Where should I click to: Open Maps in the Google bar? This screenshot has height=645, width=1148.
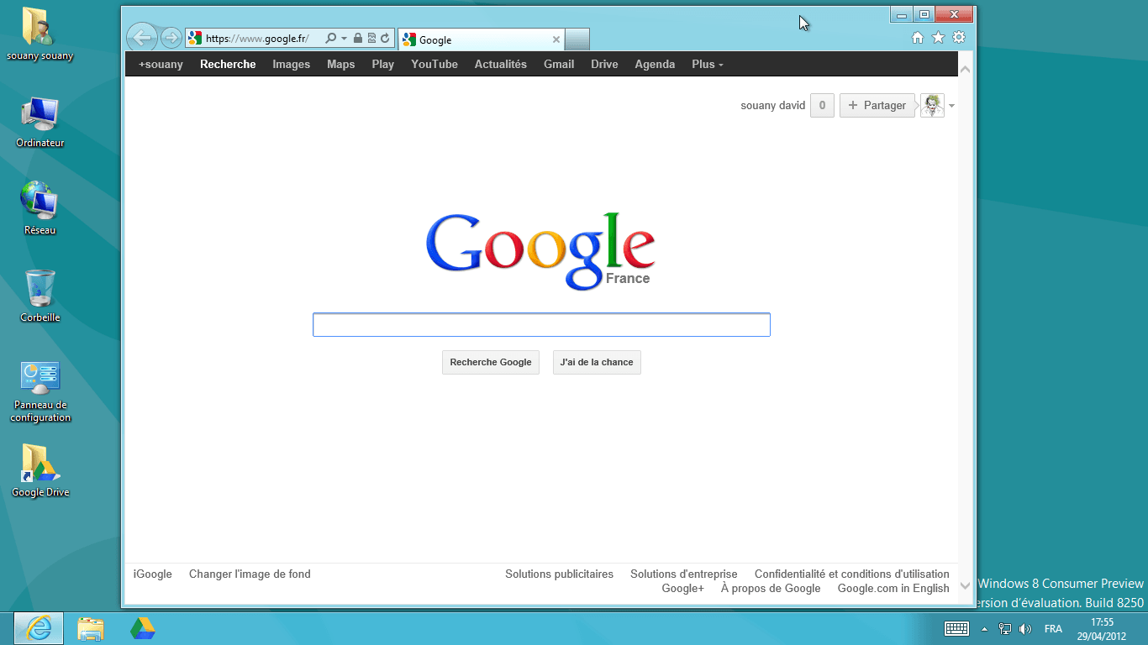coord(341,64)
